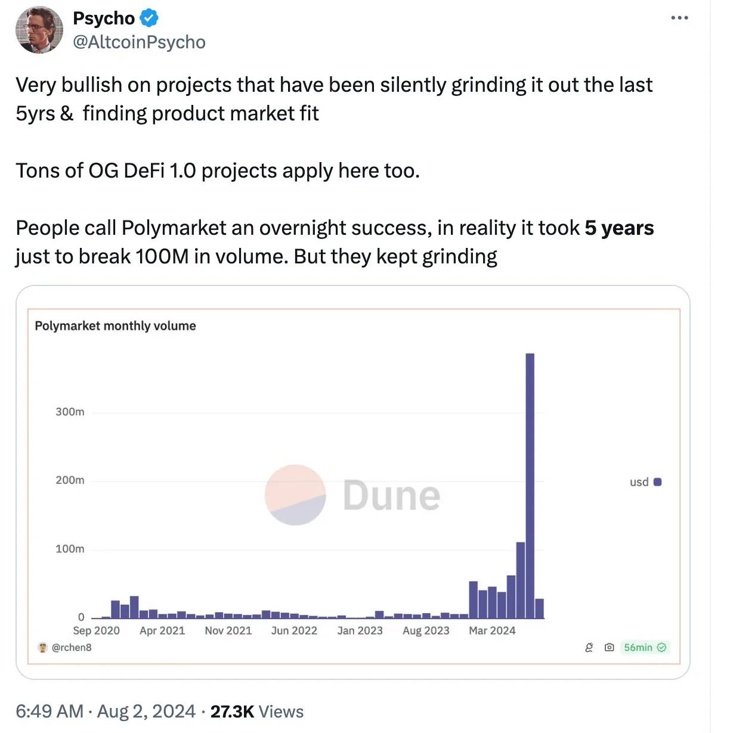
Task: Click the Psycho display name
Action: (x=104, y=18)
